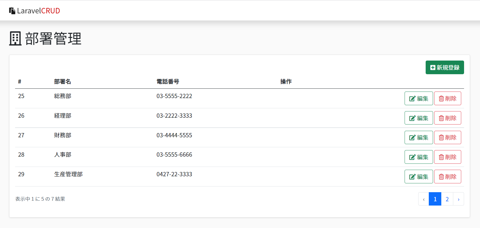Edit the 生産管理部 department
Viewport: 480px width, 228px height.
click(419, 177)
